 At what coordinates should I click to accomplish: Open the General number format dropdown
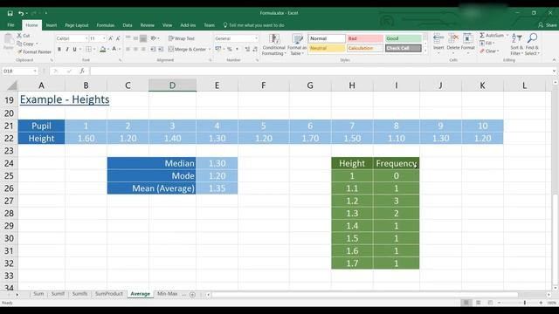[256, 38]
